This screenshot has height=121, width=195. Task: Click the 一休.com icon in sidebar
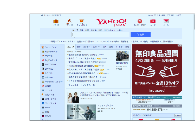(43, 77)
